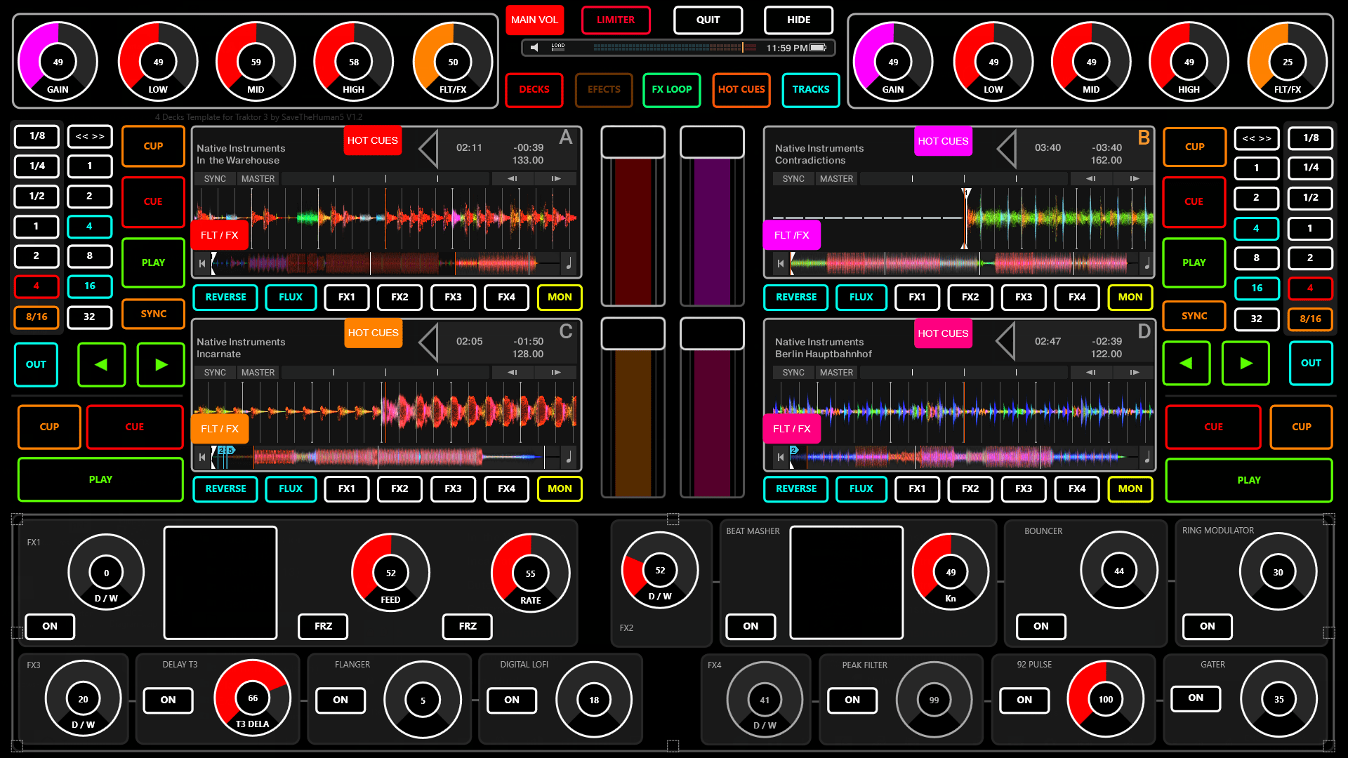Enable FLUX on Deck C
The width and height of the screenshot is (1348, 758).
(x=291, y=488)
